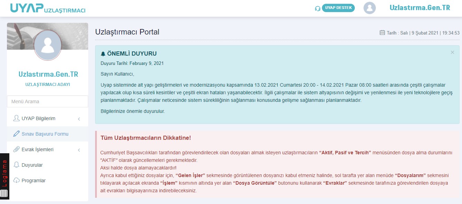Open the Programlar menu item
This screenshot has width=462, height=204.
point(34,181)
